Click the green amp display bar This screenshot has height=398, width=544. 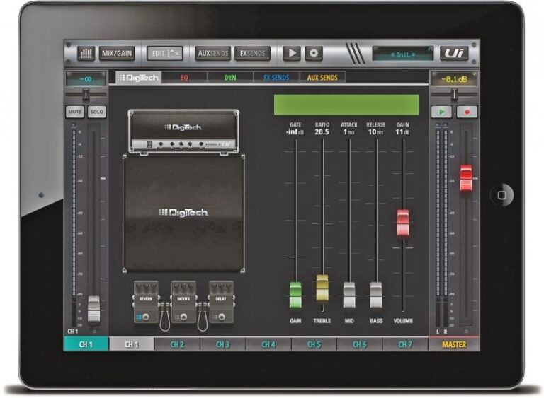(346, 105)
